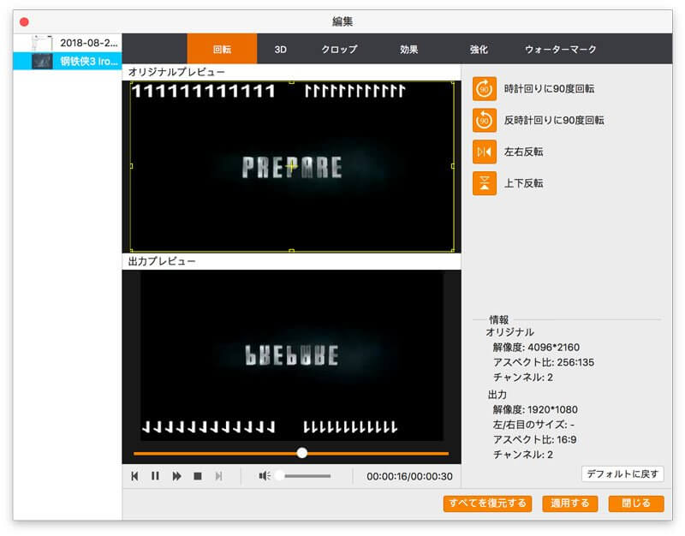Screen dimensions: 685x536
Task: Select the 2018-08-2... file in the list
Action: tap(68, 43)
